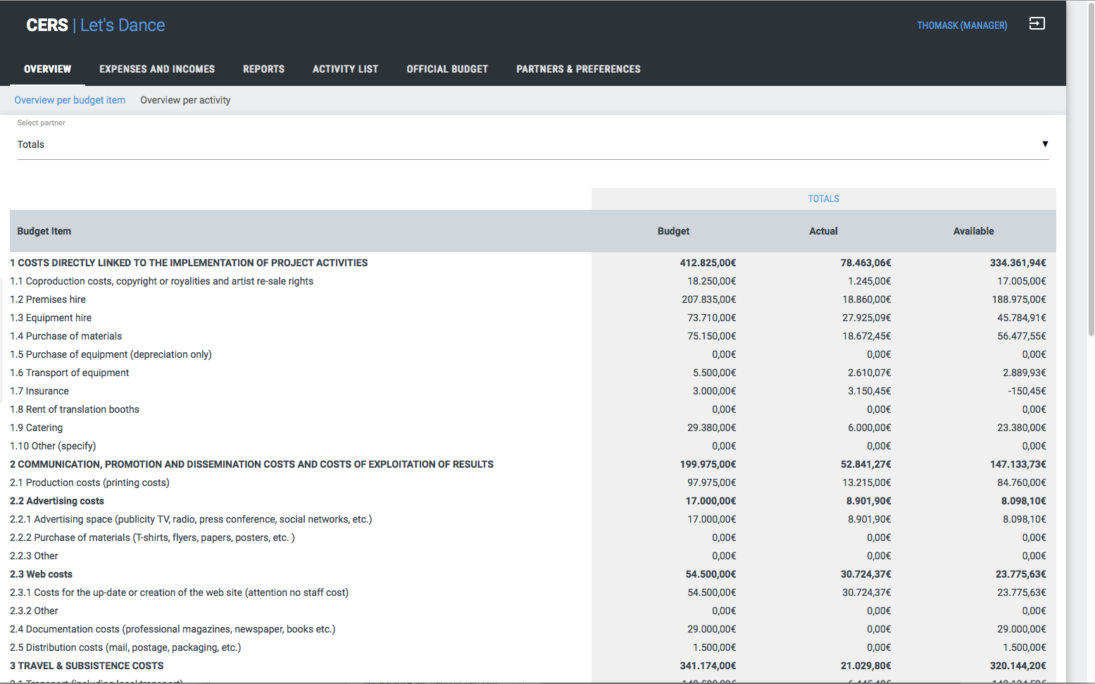Click budget value 412.825,00€
Screen dimensions: 1095x684
coord(708,263)
